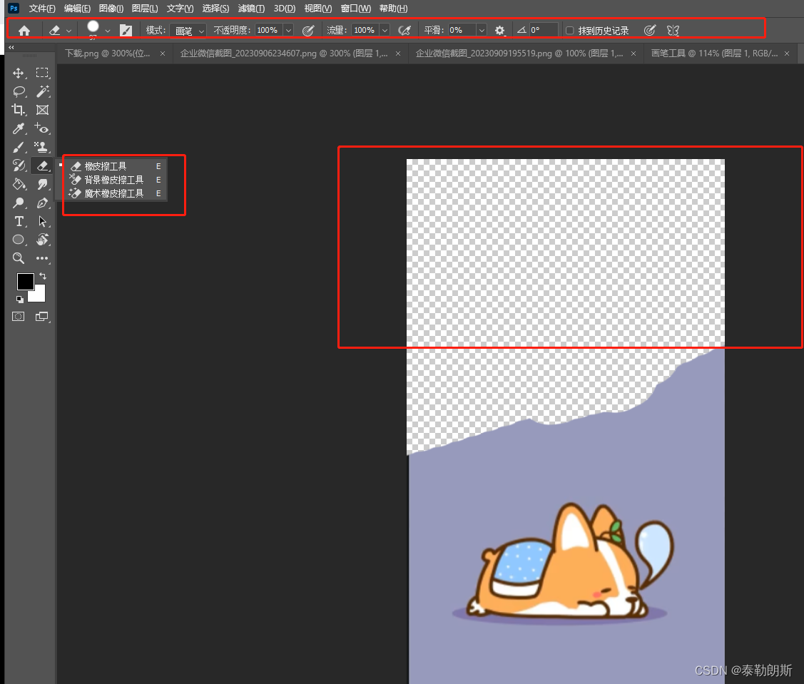This screenshot has height=684, width=804.
Task: Toggle the brush settings panel button
Action: point(126,31)
